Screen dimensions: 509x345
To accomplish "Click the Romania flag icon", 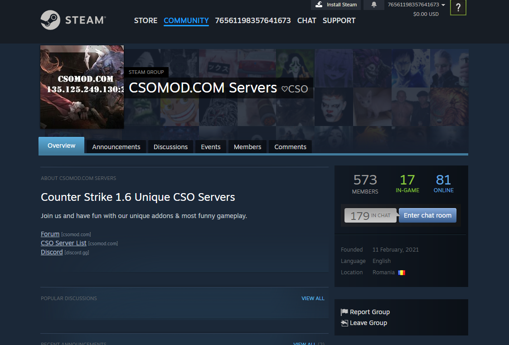I will (402, 272).
